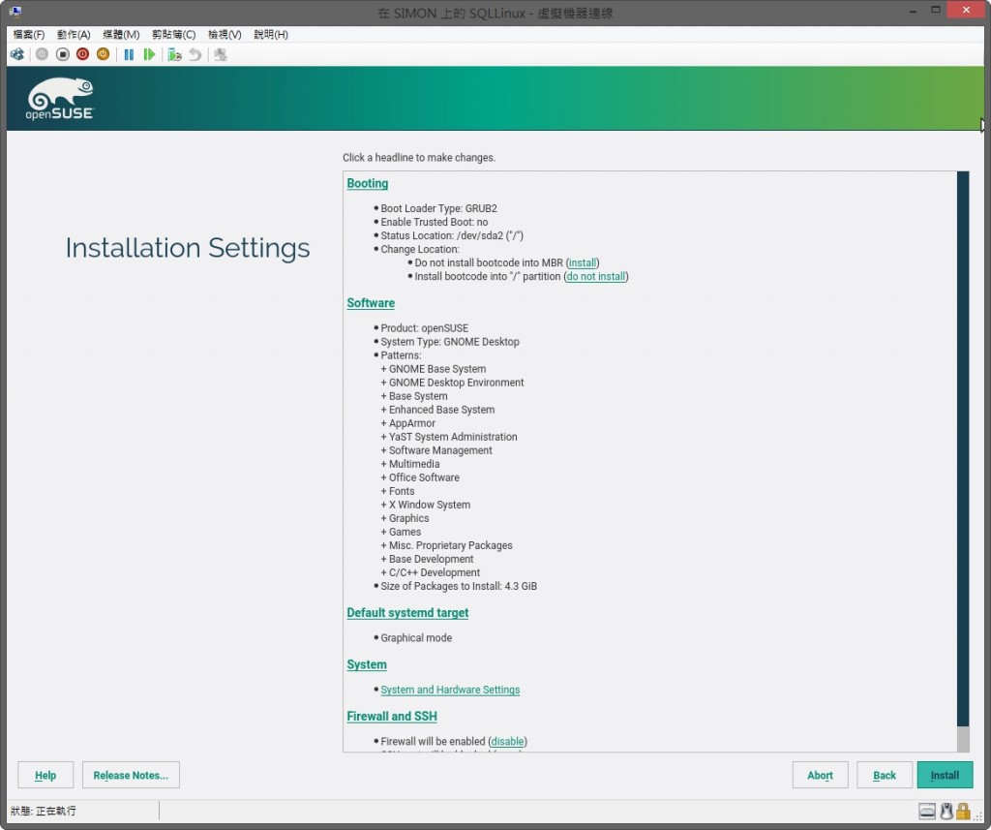Click System and Hardware Settings link

click(x=450, y=691)
